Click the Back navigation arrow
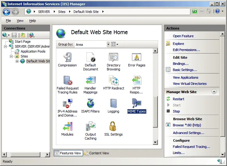This screenshot has height=166, width=227. click(x=6, y=12)
